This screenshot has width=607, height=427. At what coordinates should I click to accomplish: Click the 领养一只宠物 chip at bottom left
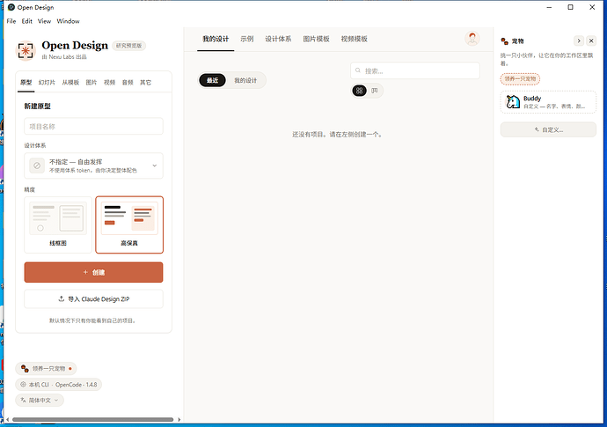(x=46, y=368)
